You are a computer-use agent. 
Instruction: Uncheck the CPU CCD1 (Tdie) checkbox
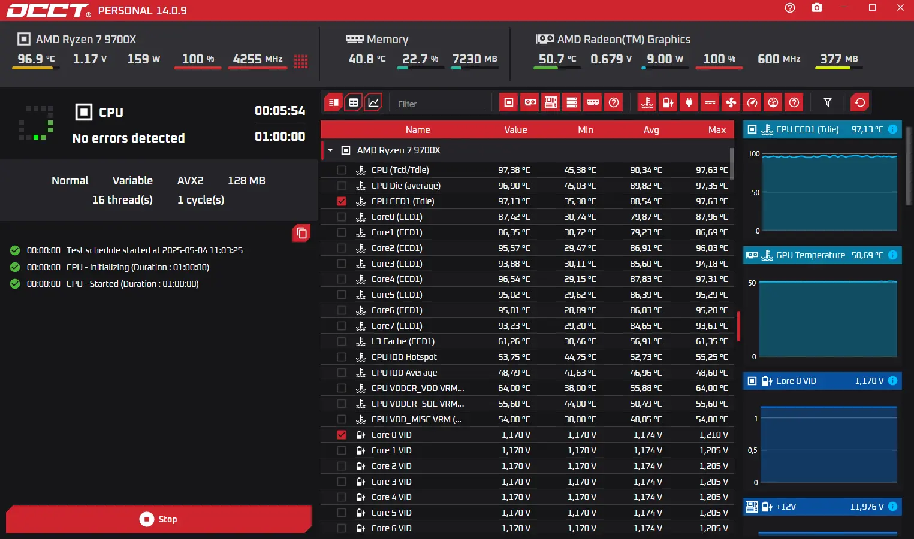click(x=342, y=201)
